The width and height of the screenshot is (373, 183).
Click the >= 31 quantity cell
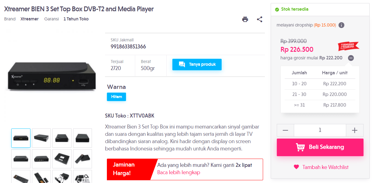299,105
